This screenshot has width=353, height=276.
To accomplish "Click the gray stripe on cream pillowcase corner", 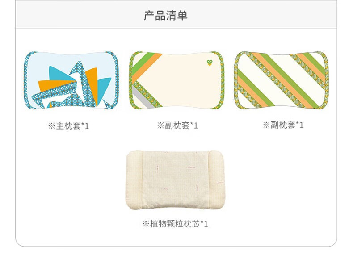I will 141,99.
